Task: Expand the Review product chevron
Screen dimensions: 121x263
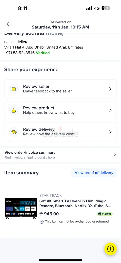Action: click(110, 110)
